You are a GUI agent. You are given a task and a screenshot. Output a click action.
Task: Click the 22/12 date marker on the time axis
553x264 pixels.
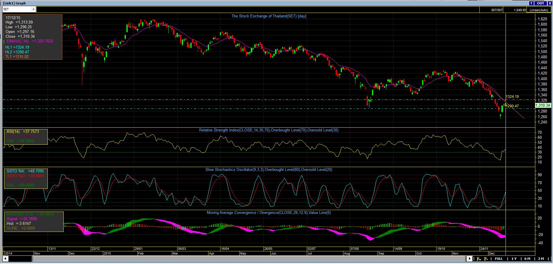(x=96, y=249)
